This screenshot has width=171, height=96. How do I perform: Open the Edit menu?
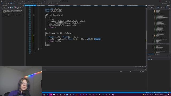[x=6, y=1]
